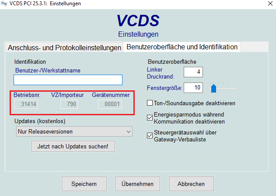Click the Linker Druckrand value field

click(x=193, y=72)
